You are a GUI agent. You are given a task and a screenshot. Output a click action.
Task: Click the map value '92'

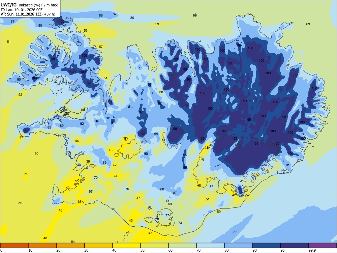[82, 123]
